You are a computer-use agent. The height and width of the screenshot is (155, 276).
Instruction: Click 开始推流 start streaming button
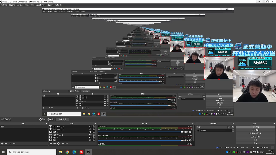tap(255, 127)
